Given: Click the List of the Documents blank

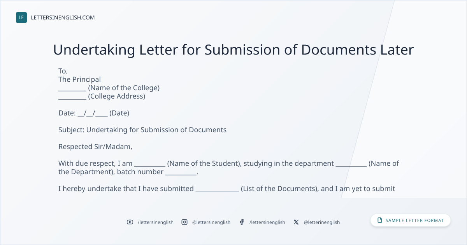Looking at the screenshot, I should click(x=217, y=190).
